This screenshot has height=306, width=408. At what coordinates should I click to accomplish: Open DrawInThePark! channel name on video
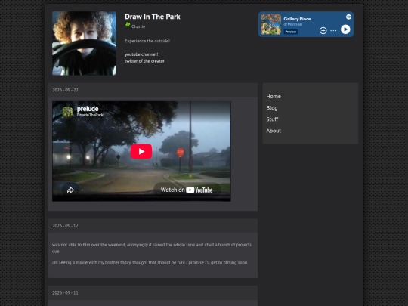pyautogui.click(x=91, y=115)
